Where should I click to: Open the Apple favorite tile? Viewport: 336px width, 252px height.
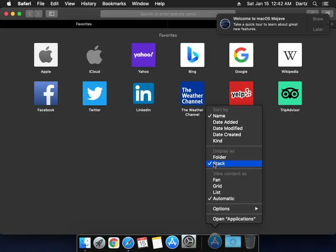46,55
